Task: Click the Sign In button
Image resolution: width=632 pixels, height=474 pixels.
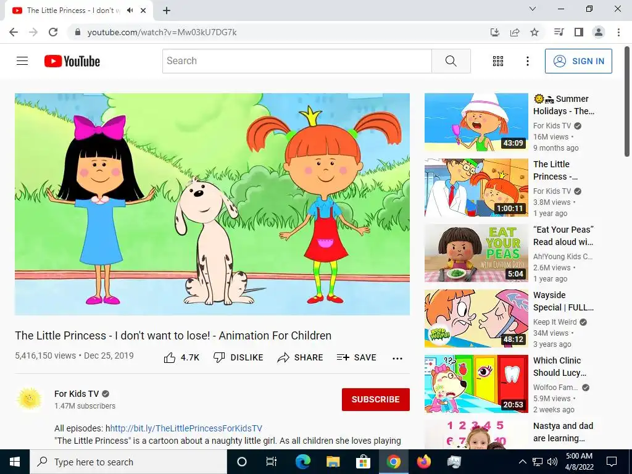Action: (578, 61)
